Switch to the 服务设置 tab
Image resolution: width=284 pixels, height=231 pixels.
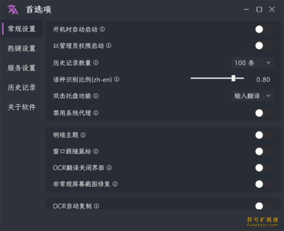point(22,68)
